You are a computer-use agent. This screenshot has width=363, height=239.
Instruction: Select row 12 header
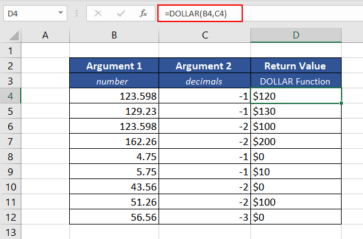(x=11, y=217)
